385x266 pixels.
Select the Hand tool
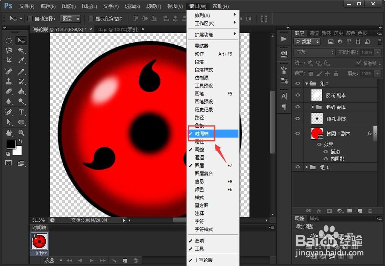click(9, 133)
